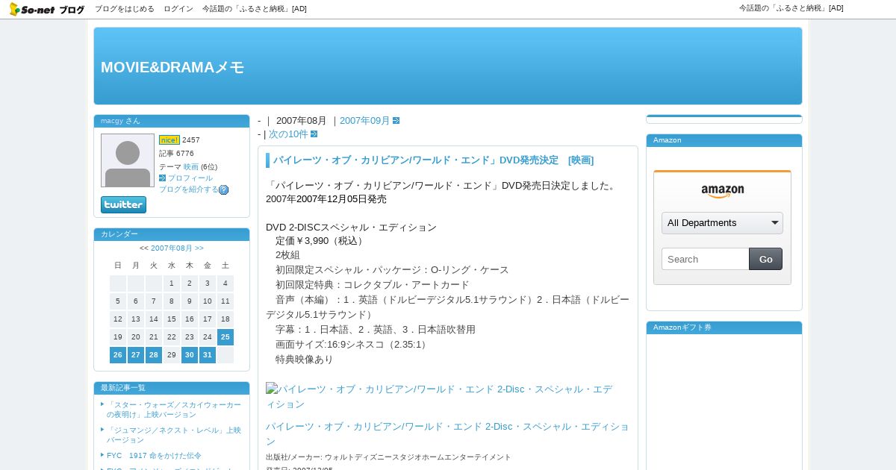
Task: Go to the MOVIE&DRAMAメモ blog title
Action: pyautogui.click(x=172, y=67)
